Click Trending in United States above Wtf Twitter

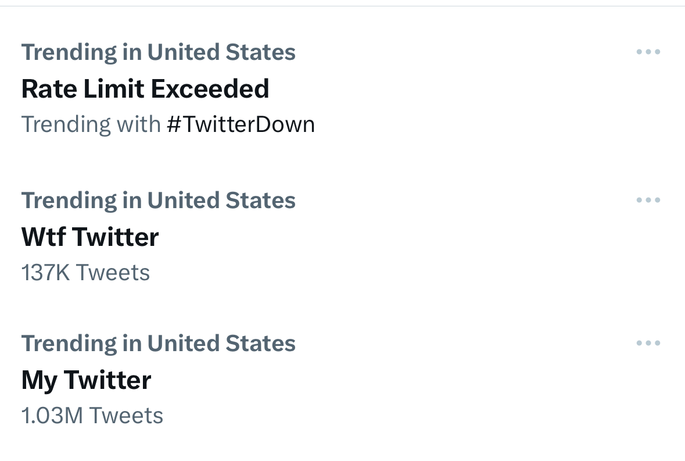click(158, 201)
